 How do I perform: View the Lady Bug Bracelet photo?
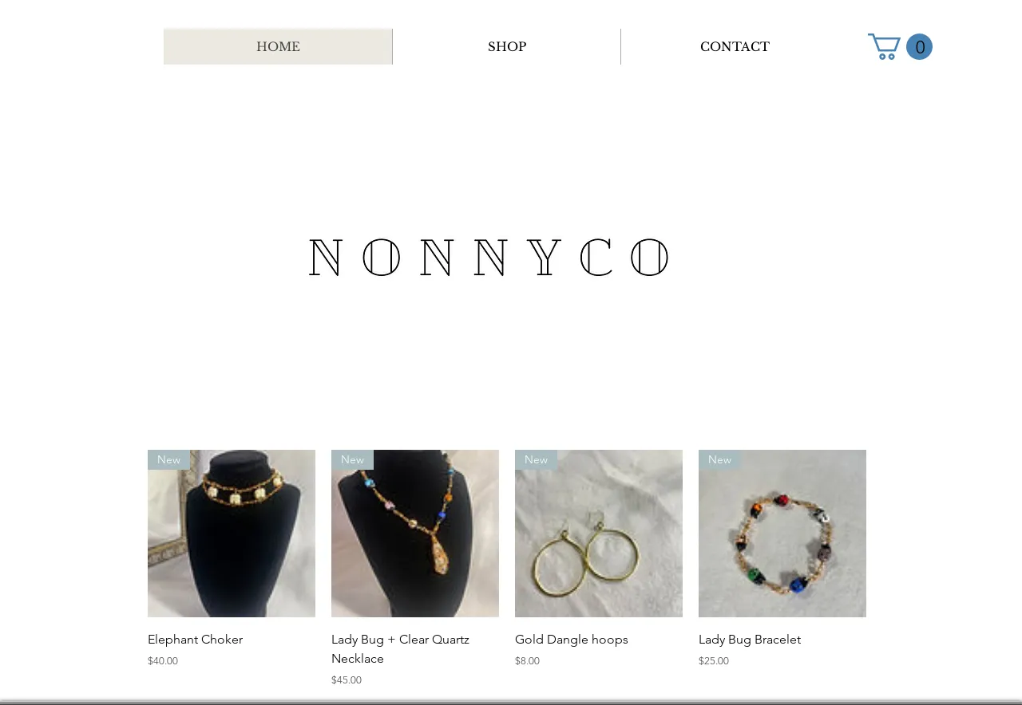[x=782, y=534]
